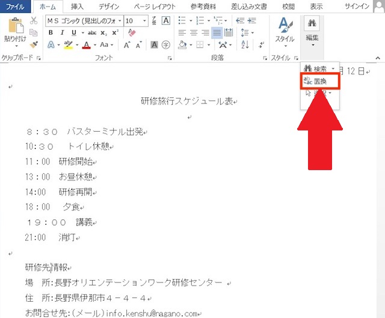Click the email info.kenshu@nagano.com text
This screenshot has height=318, width=385.
pos(152,313)
